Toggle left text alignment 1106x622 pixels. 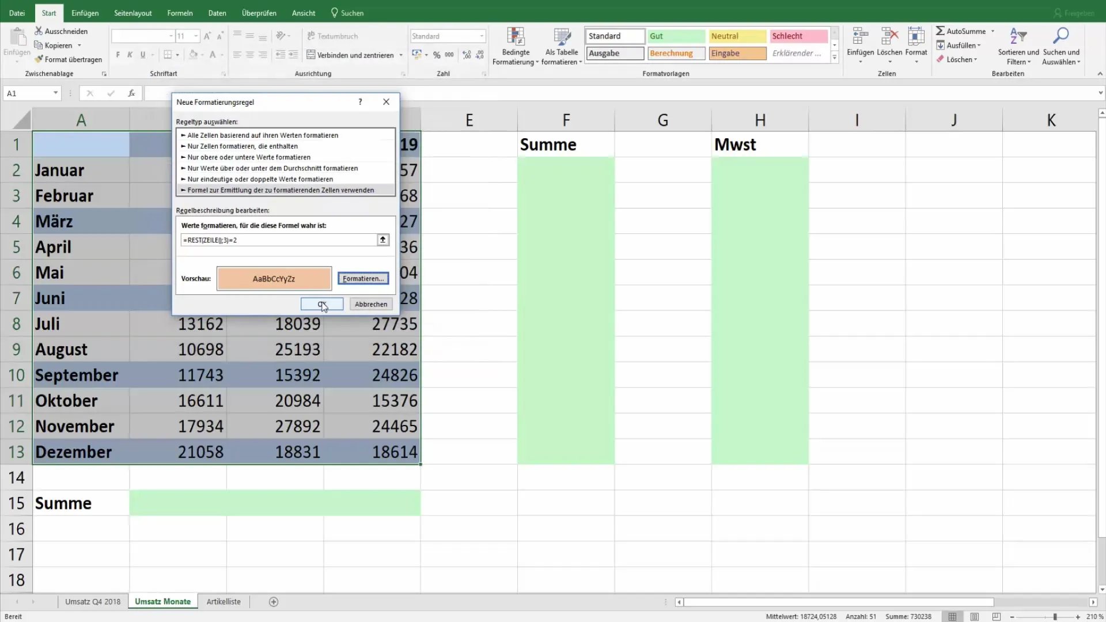tap(237, 55)
